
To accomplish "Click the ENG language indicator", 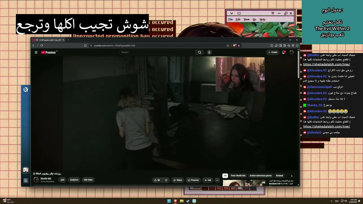I will (x=337, y=201).
